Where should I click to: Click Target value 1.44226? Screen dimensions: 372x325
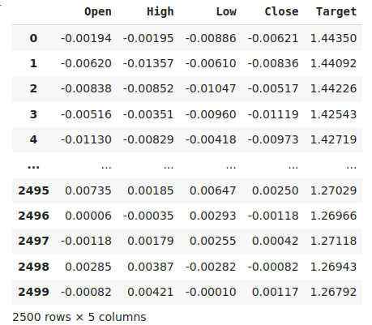coord(333,88)
